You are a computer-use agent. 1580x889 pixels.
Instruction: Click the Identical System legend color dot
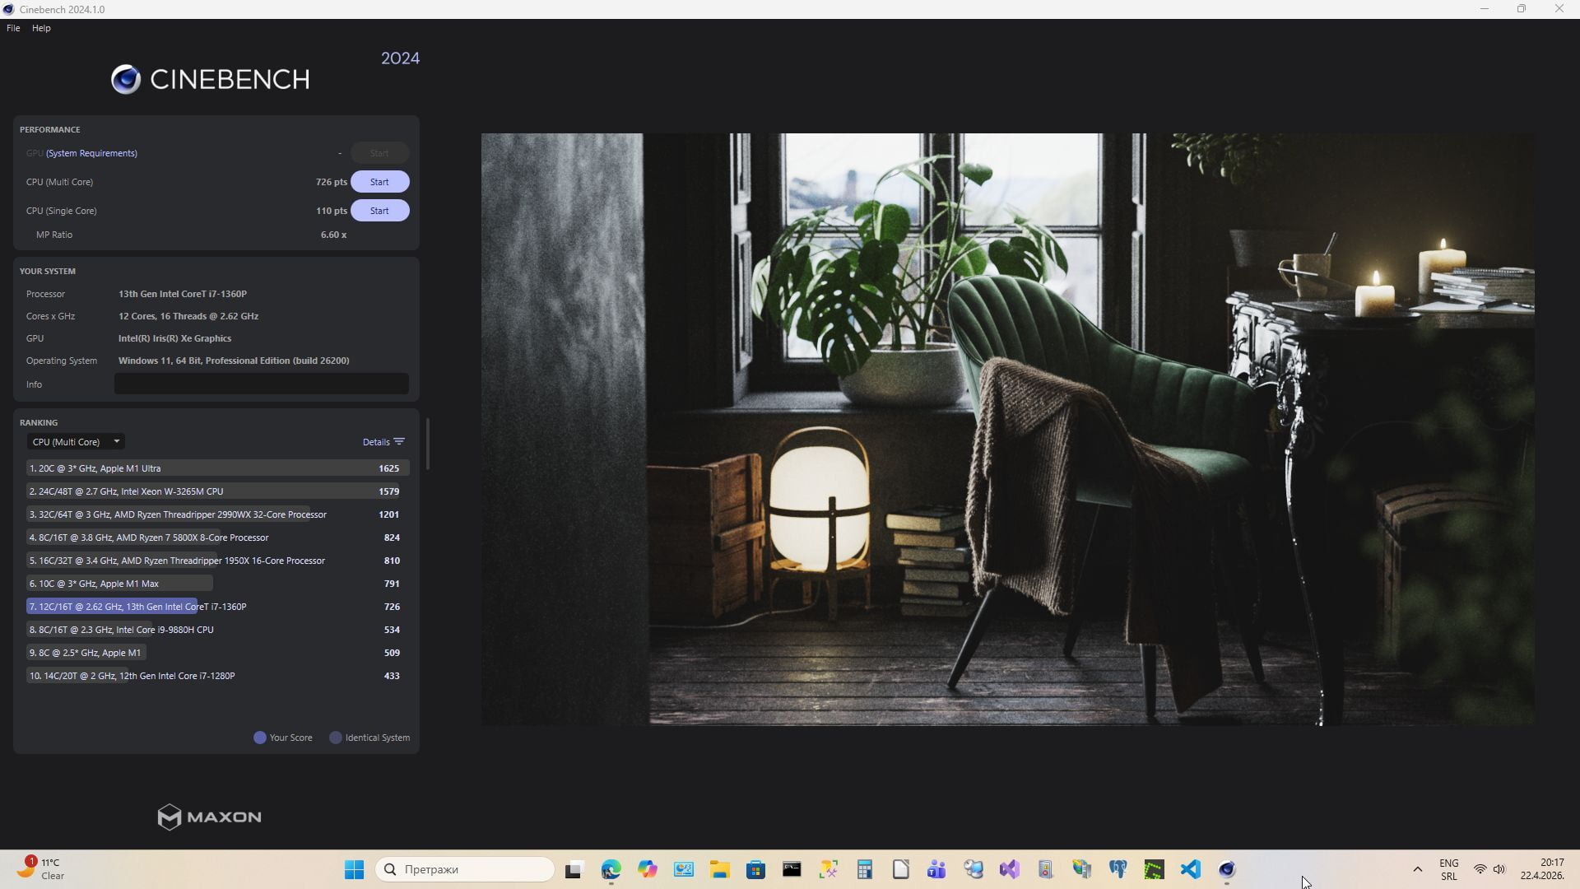point(336,738)
